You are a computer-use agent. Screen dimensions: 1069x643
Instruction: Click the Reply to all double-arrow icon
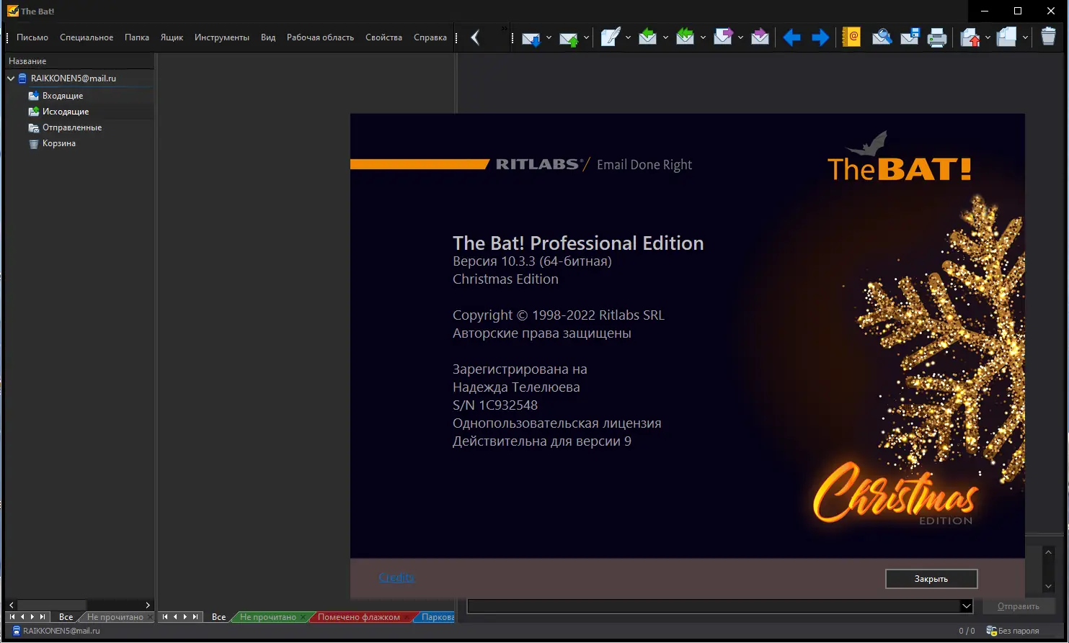pyautogui.click(x=685, y=37)
